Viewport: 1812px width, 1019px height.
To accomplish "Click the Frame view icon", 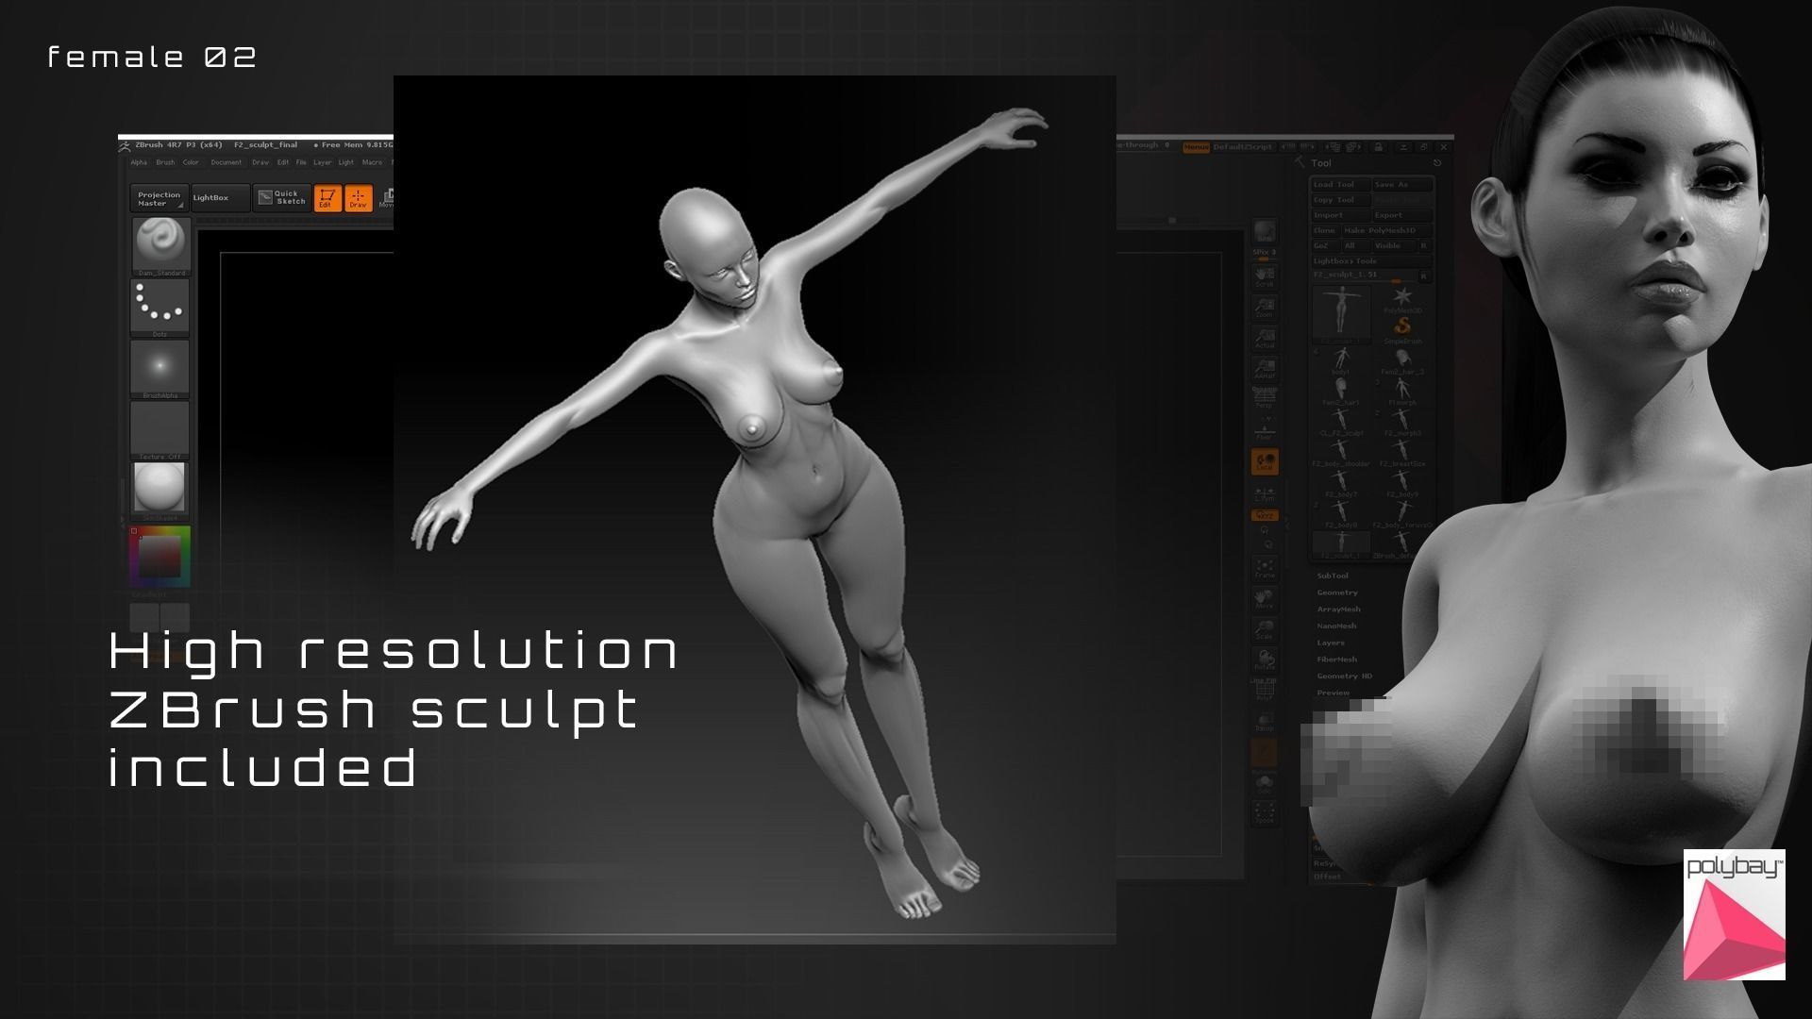I will (x=1265, y=568).
